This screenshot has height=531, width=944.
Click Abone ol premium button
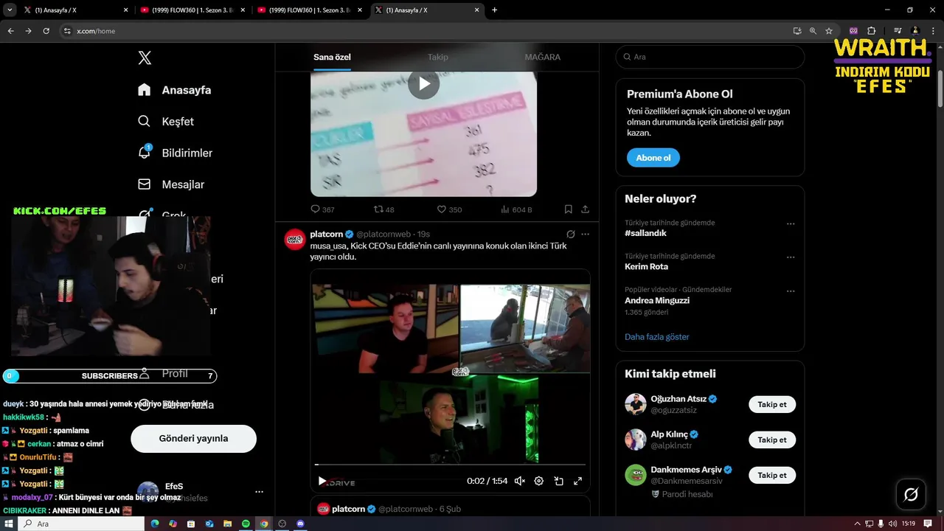[653, 158]
